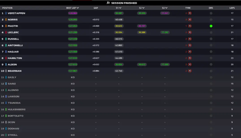Click Antonelli's best lap 1:27.555
241x138 pixels.
pos(73,45)
